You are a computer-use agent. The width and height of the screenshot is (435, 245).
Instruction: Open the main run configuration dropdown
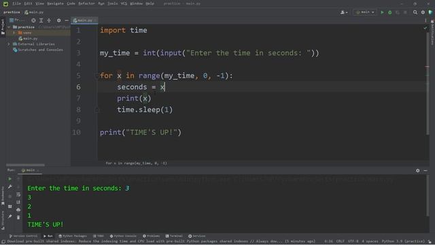tap(365, 12)
